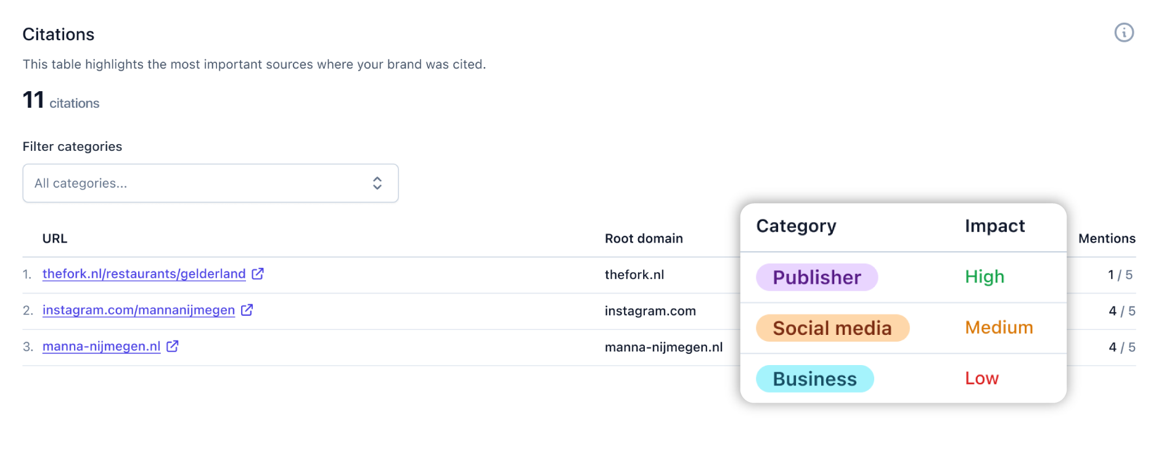Open external link icon for instagram.com URL
1156x450 pixels.
coord(247,310)
